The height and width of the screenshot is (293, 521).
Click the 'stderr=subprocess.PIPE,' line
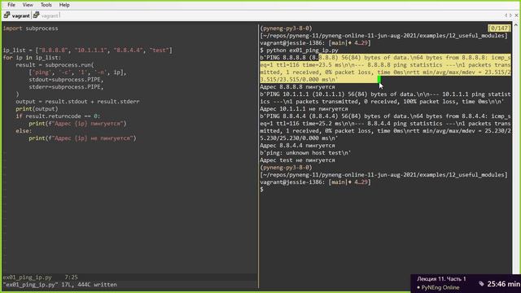pos(66,87)
